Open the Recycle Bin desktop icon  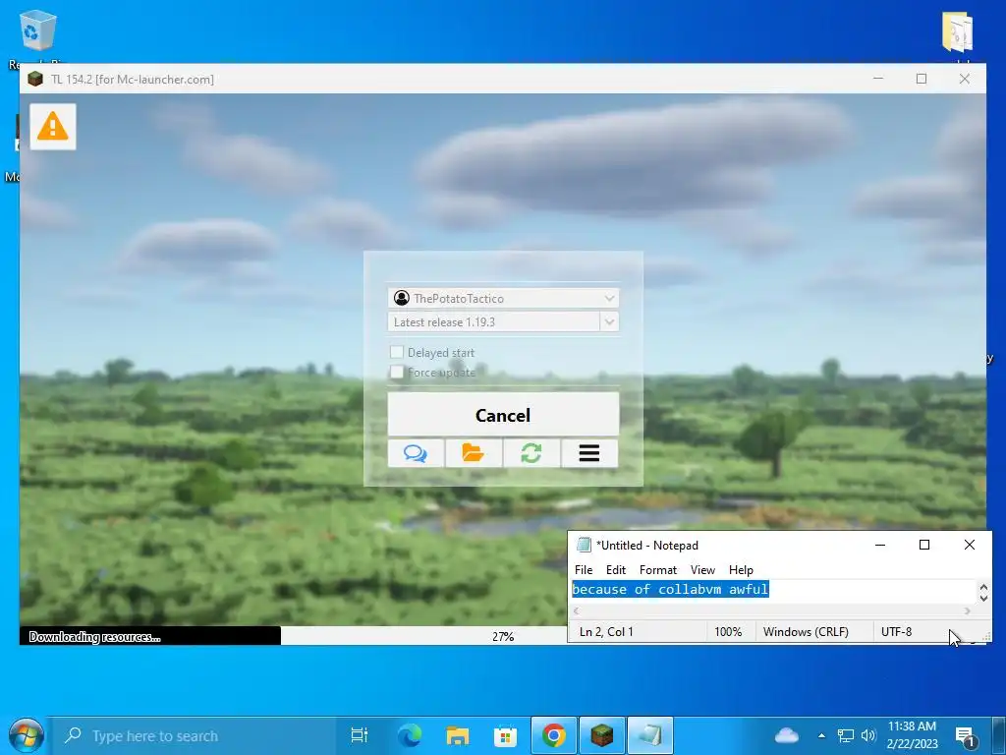(x=38, y=32)
